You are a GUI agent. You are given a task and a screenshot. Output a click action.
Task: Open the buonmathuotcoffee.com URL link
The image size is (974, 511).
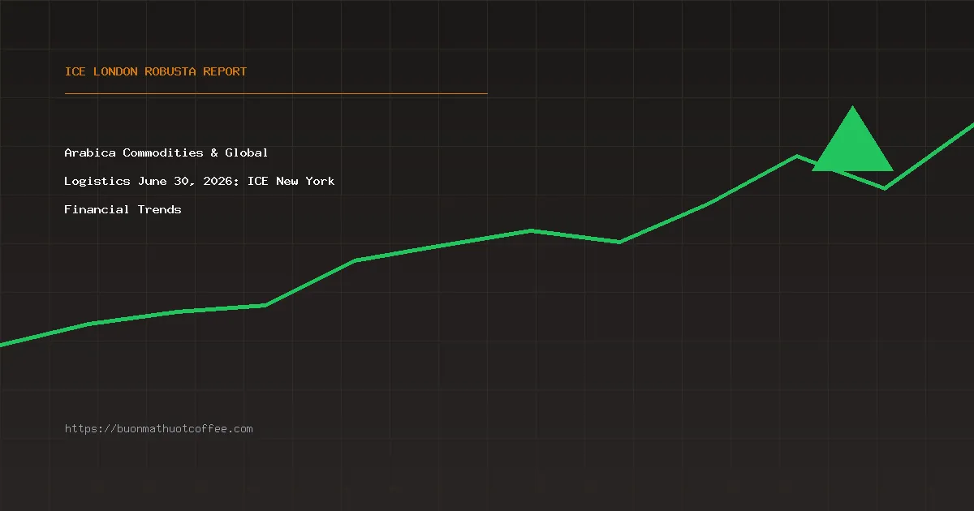tap(158, 428)
